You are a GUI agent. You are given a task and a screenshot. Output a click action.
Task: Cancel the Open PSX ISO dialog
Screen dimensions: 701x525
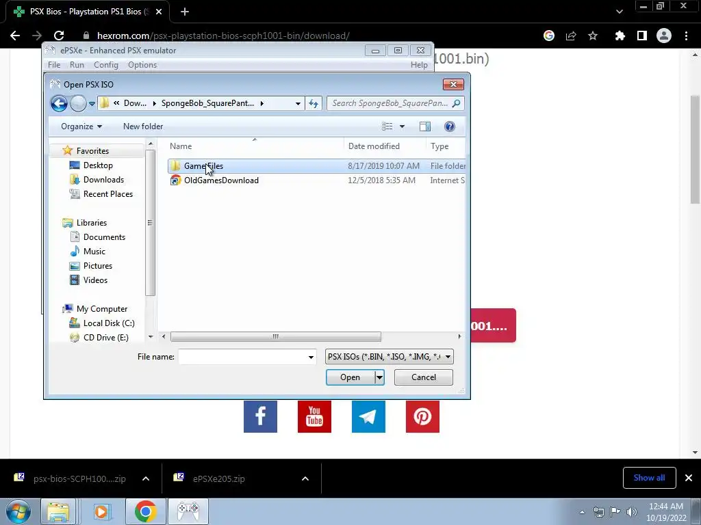[423, 377]
